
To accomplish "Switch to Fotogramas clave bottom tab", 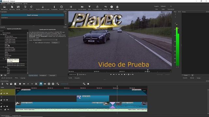I will click(x=17, y=116).
